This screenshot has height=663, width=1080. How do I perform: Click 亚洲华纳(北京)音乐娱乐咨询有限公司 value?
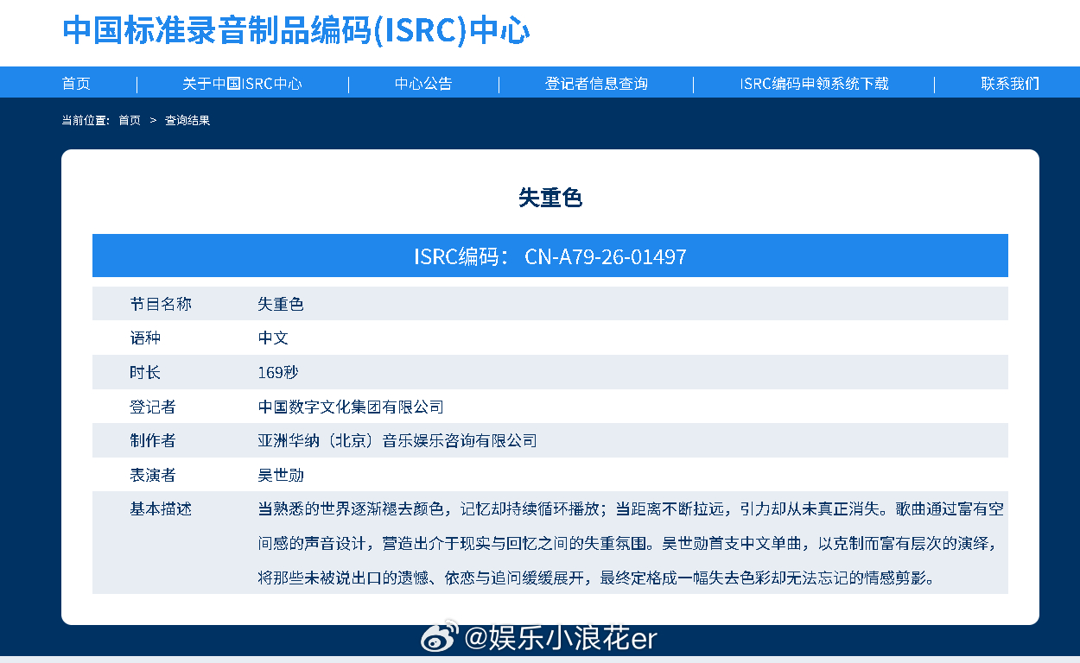[x=397, y=440]
